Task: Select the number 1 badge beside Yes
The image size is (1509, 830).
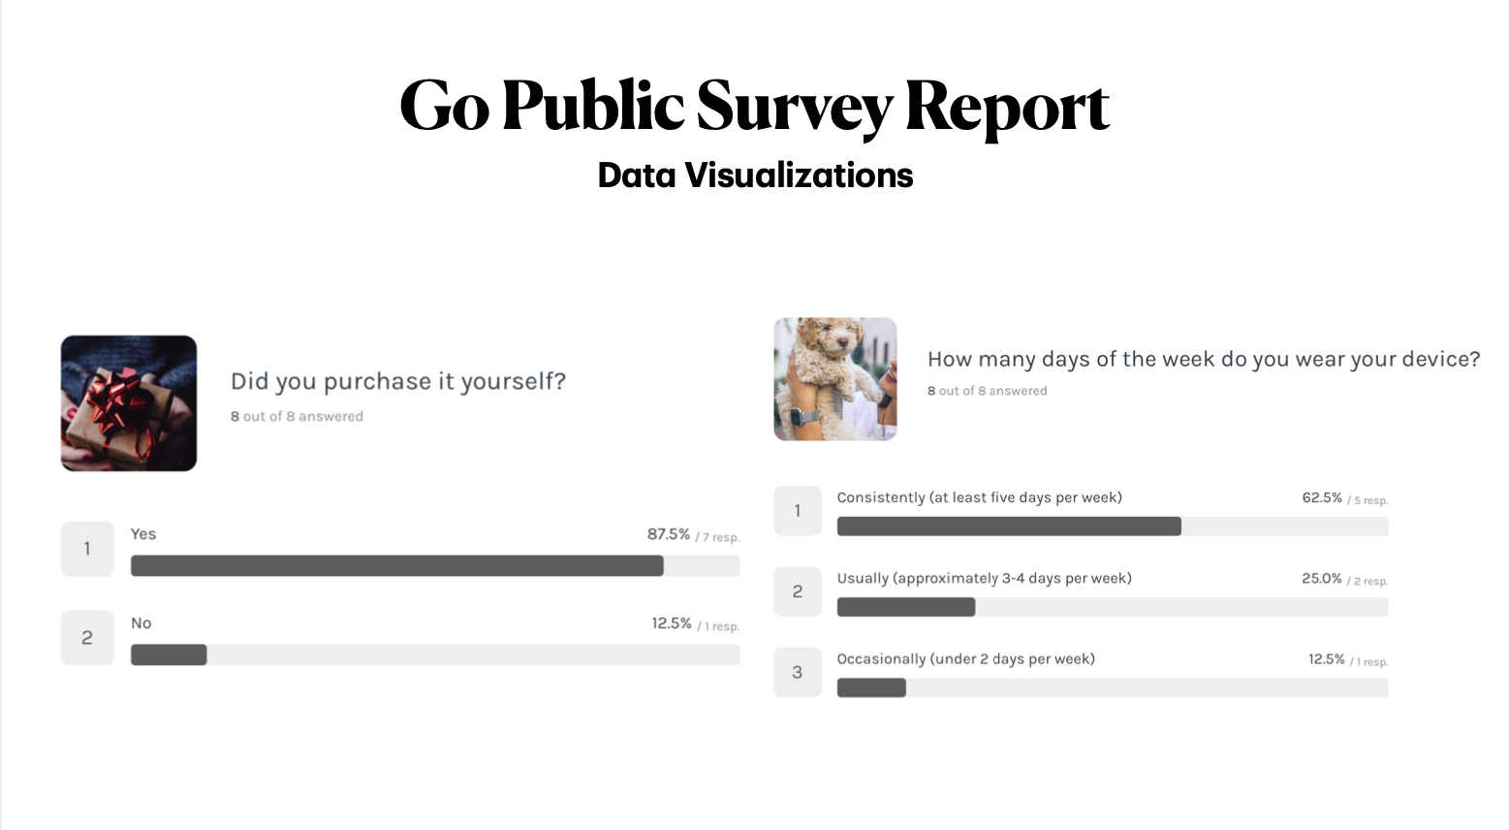Action: click(x=87, y=549)
